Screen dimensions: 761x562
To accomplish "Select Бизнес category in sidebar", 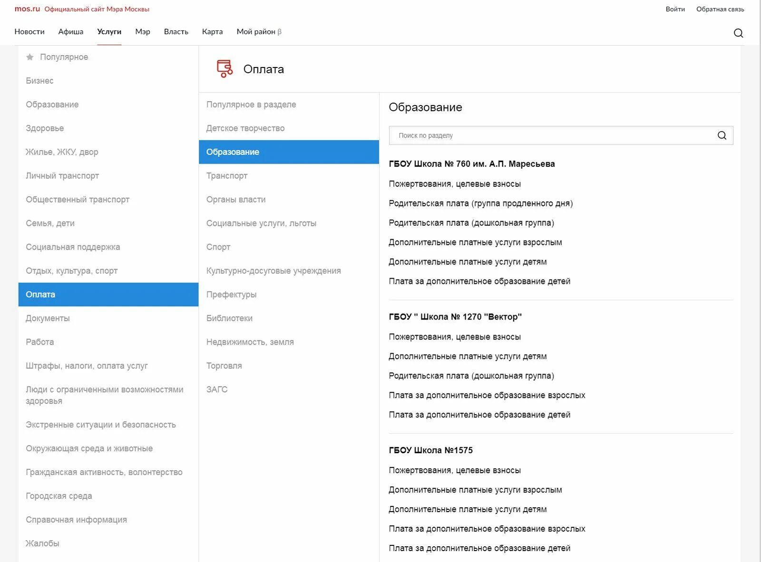I will (x=108, y=81).
